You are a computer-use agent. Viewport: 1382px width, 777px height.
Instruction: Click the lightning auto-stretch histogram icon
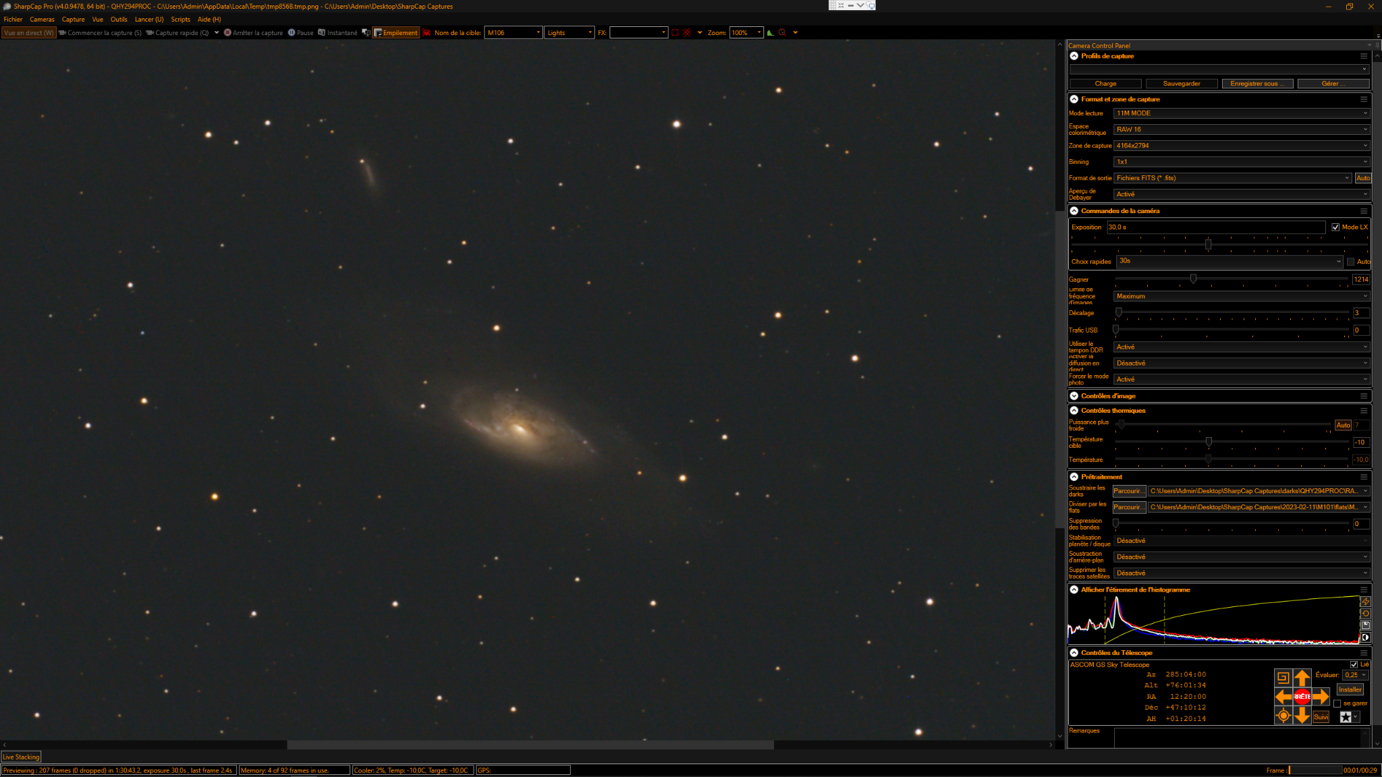click(x=1365, y=602)
